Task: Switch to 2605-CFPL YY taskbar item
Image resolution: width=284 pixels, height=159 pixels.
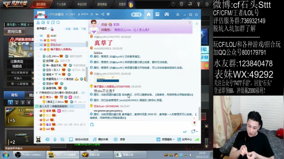Action: coord(63,155)
